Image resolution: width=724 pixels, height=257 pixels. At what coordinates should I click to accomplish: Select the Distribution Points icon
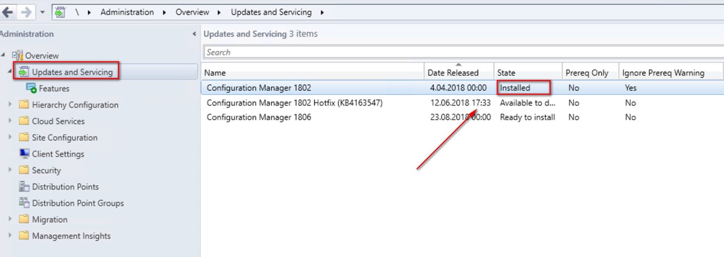(x=24, y=187)
